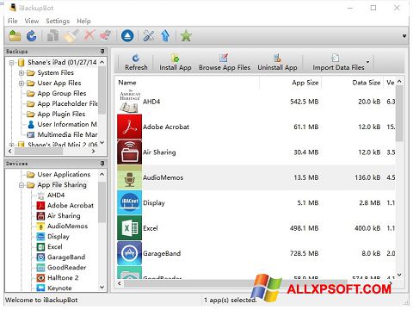Expand the System Files tree node
This screenshot has height=310, width=413.
click(22, 73)
